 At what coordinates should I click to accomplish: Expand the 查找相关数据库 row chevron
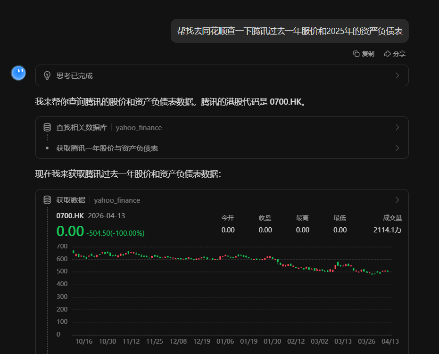click(398, 127)
